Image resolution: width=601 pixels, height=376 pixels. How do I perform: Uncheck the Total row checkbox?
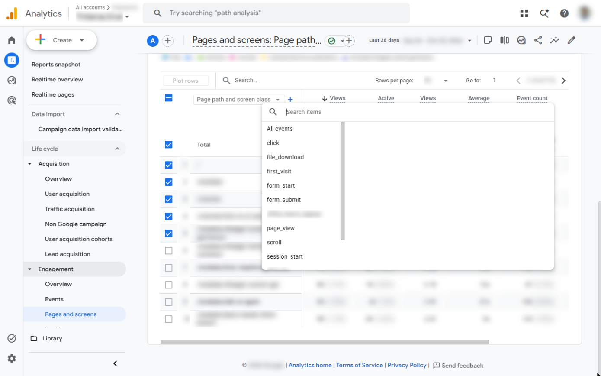169,145
